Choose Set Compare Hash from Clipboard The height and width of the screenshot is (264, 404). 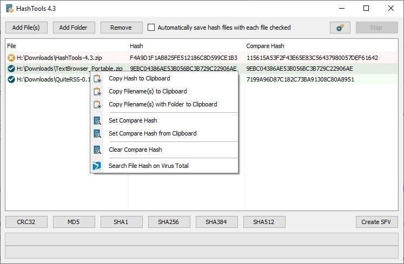coord(164,133)
